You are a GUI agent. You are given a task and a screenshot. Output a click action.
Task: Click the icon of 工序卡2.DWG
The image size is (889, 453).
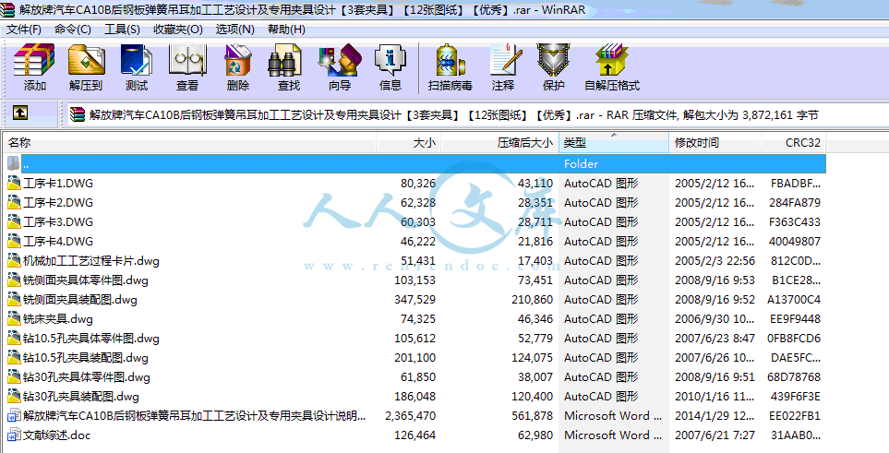pos(14,202)
